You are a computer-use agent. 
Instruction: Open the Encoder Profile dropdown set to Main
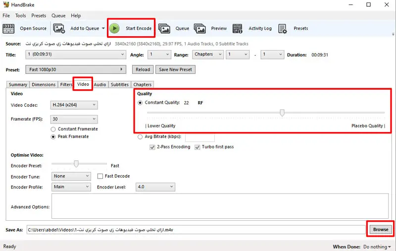click(71, 187)
